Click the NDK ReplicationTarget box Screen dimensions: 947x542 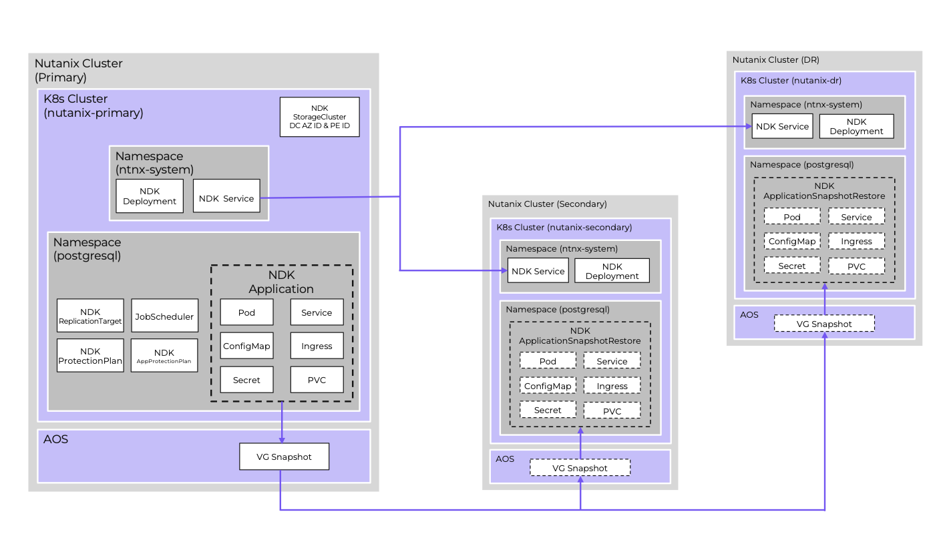coord(90,316)
